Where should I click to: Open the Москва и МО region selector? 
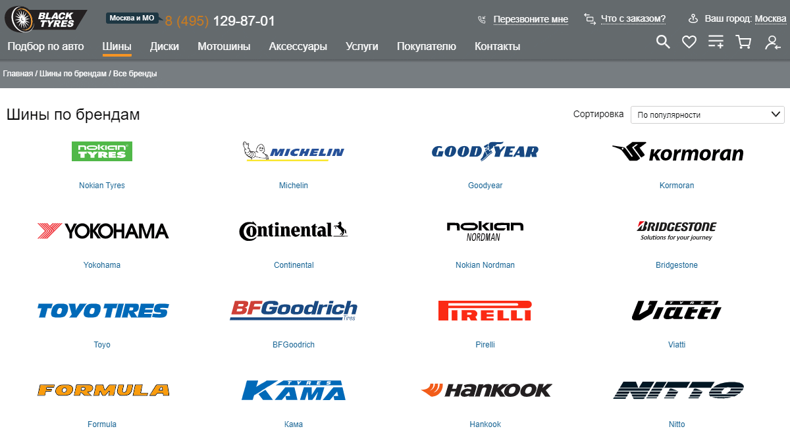click(x=132, y=18)
